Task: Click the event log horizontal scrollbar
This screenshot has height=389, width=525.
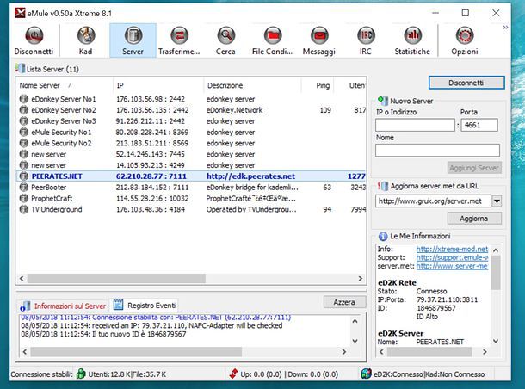Action: point(136,352)
